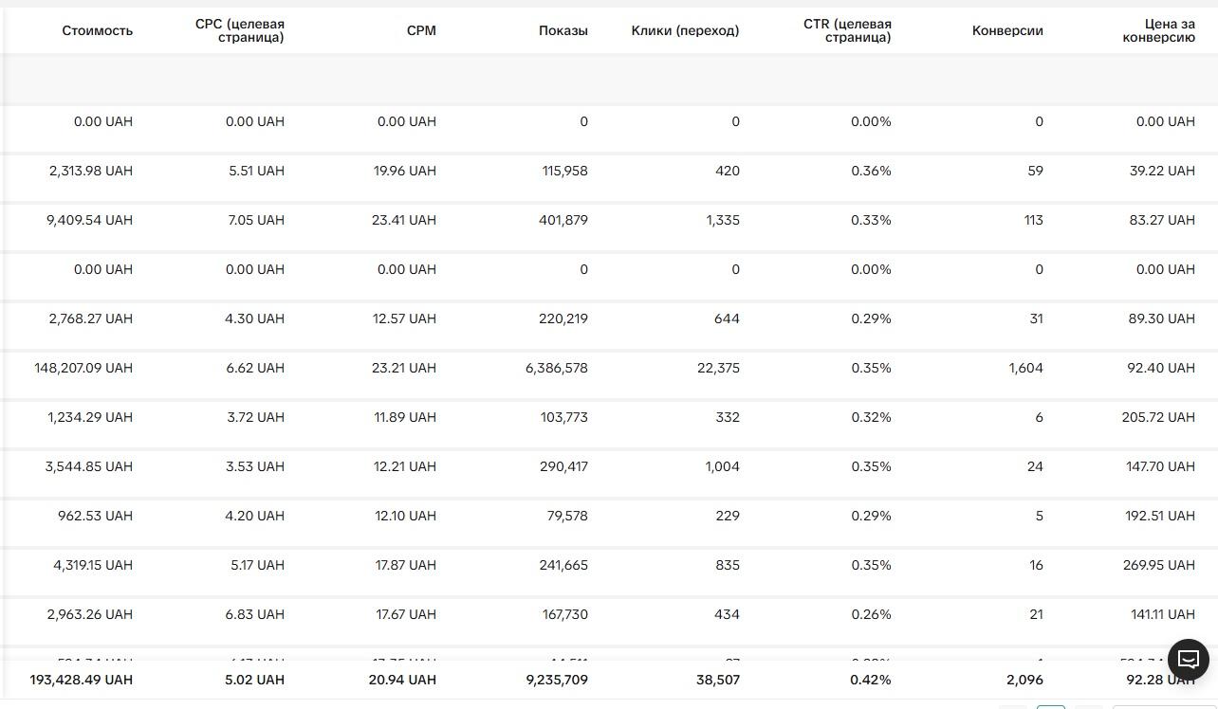1218x709 pixels.
Task: Sort by Цена за конверсию header
Action: 1158,30
